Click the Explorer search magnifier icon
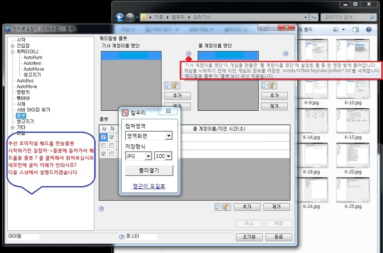Screen dimensions: 383x253 tap(372, 17)
